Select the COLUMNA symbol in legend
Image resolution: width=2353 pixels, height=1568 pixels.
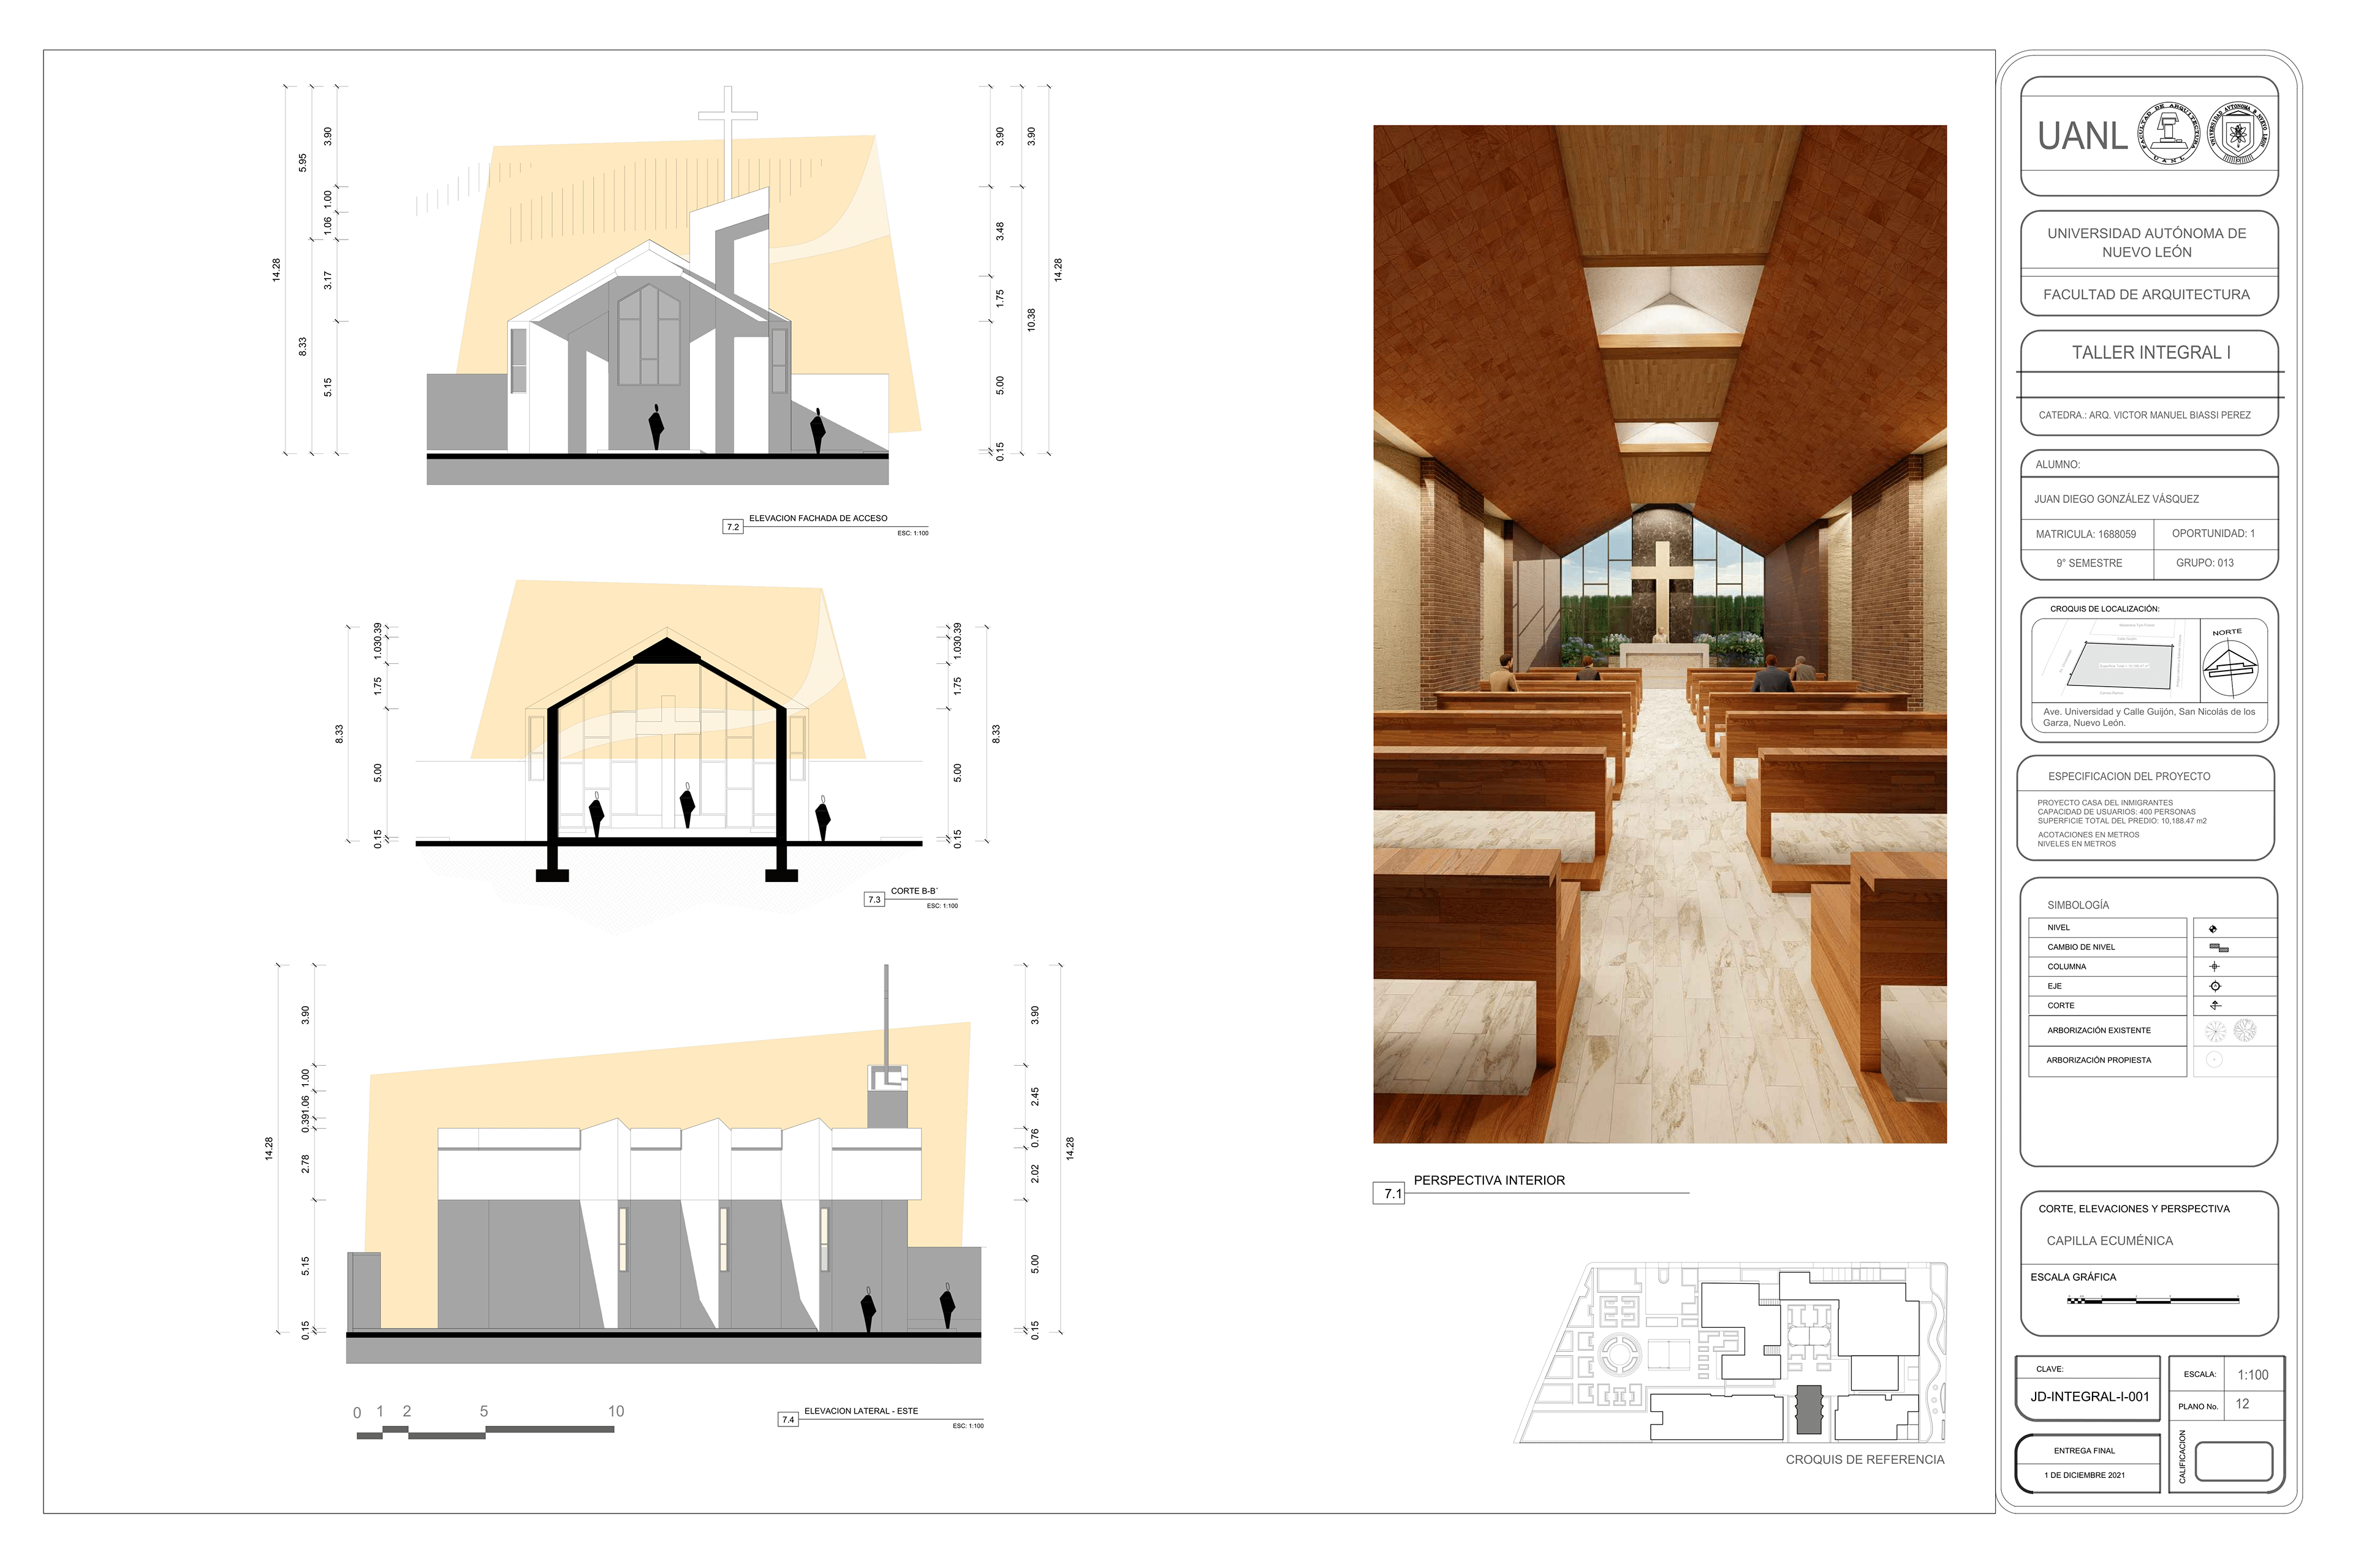click(x=2214, y=967)
